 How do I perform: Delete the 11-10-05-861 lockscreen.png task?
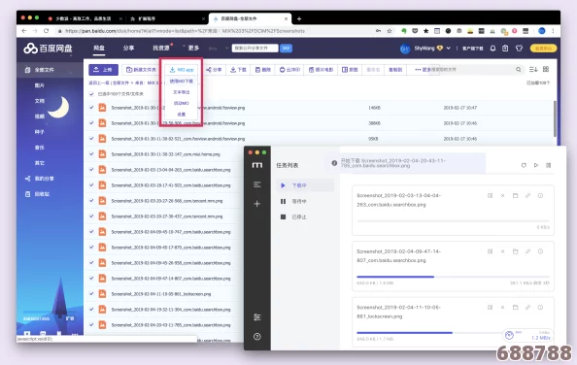point(502,308)
